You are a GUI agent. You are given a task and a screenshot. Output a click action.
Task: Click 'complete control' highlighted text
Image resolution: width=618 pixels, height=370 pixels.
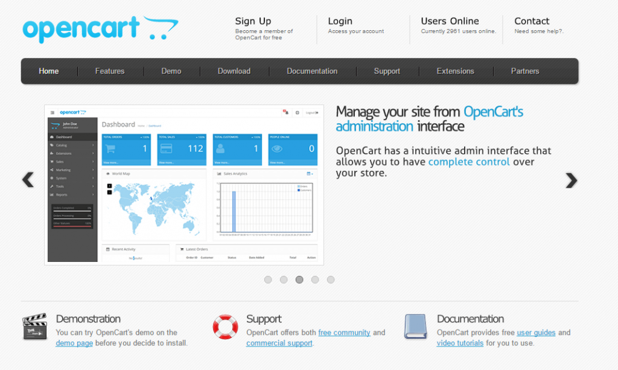point(469,162)
